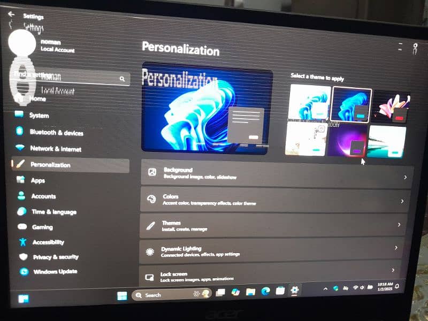Open the Accessibility settings page

point(48,242)
